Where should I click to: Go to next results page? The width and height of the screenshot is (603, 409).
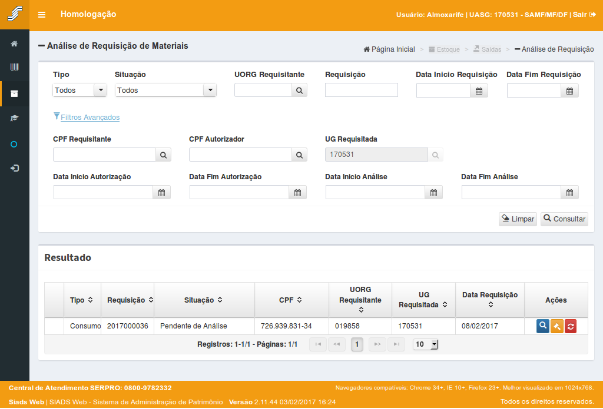point(377,344)
